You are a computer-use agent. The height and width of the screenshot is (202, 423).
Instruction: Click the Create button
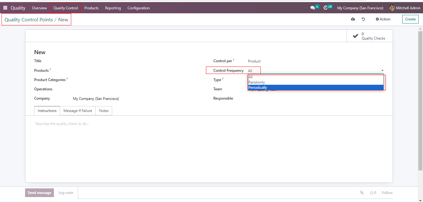410,19
